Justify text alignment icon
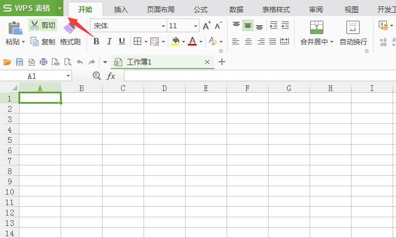The height and width of the screenshot is (238, 396). [273, 41]
